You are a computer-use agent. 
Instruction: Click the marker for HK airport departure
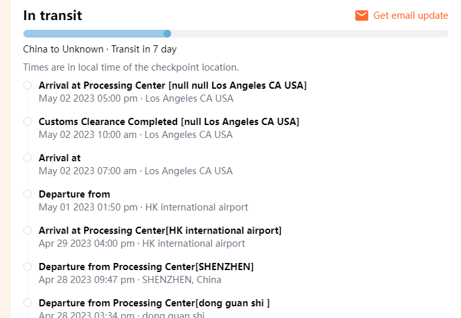(27, 194)
